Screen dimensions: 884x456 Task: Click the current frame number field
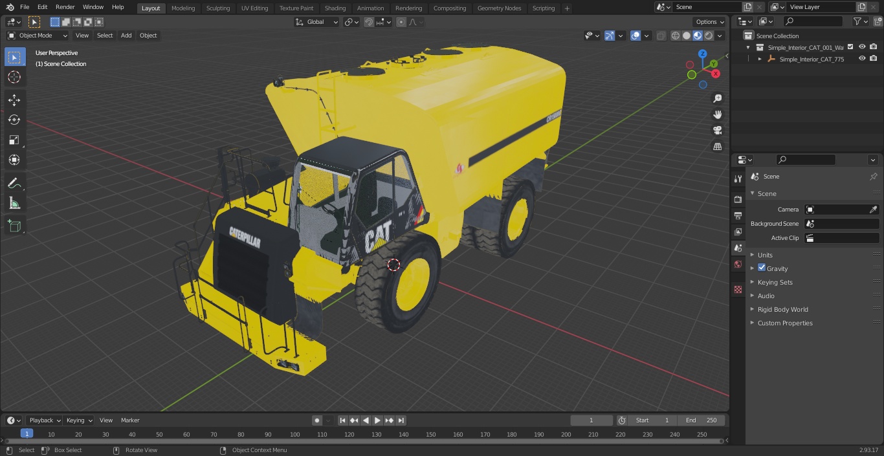coord(591,420)
